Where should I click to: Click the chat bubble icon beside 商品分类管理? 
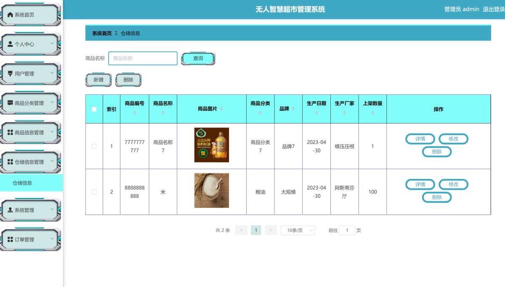tap(11, 103)
